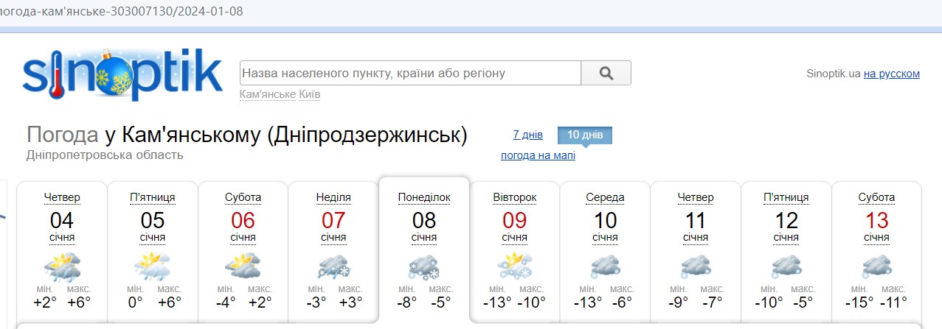Open the погода на мапі link

[x=538, y=155]
